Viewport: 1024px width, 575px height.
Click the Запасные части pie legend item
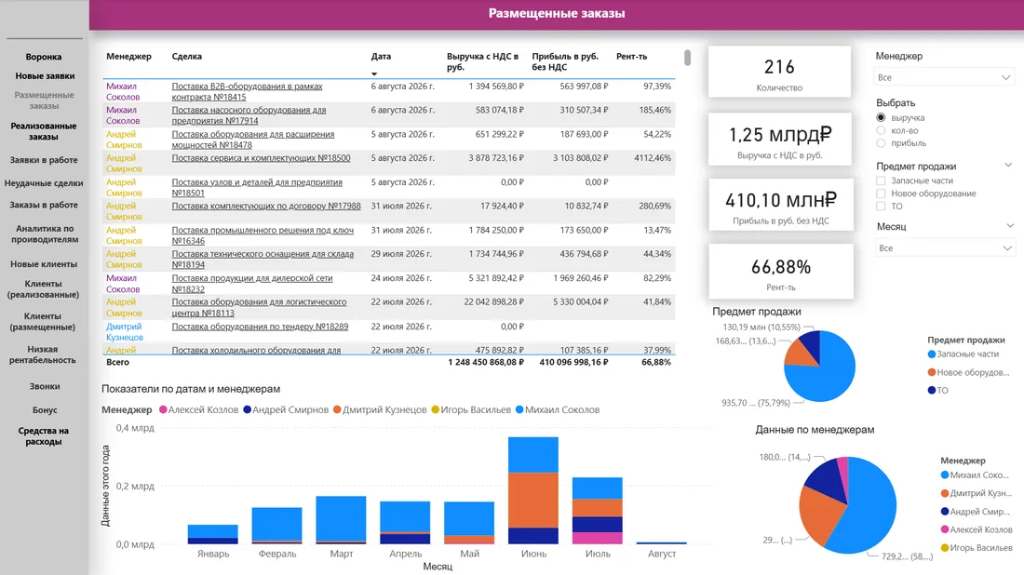pyautogui.click(x=963, y=354)
